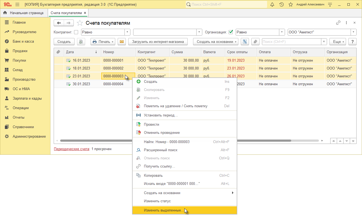Open the Периодические счета link
362x215 pixels.
tap(72, 149)
